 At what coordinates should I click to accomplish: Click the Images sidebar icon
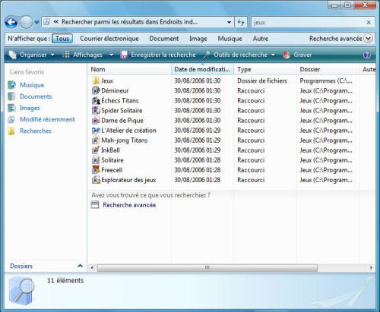point(11,108)
